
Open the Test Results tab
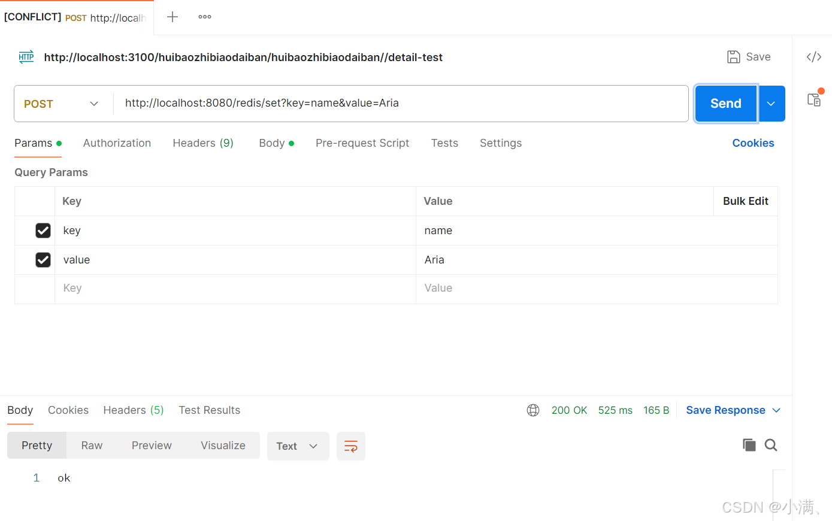pos(209,410)
